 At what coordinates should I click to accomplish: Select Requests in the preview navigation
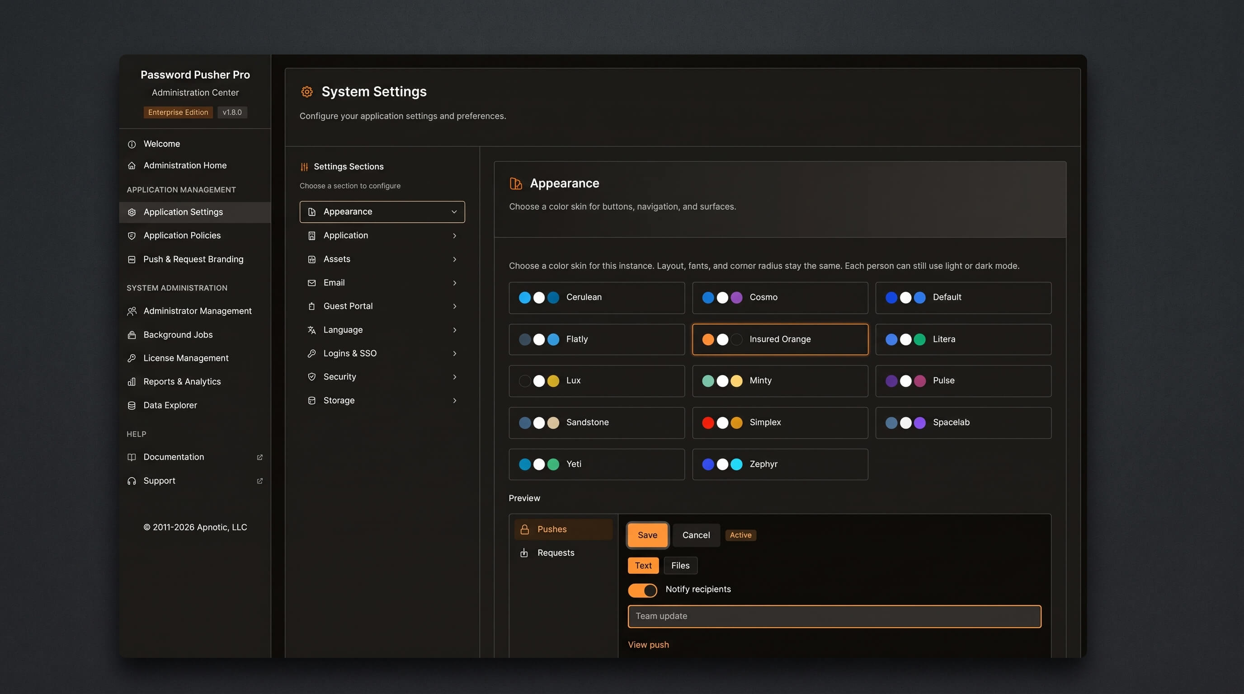[563, 553]
